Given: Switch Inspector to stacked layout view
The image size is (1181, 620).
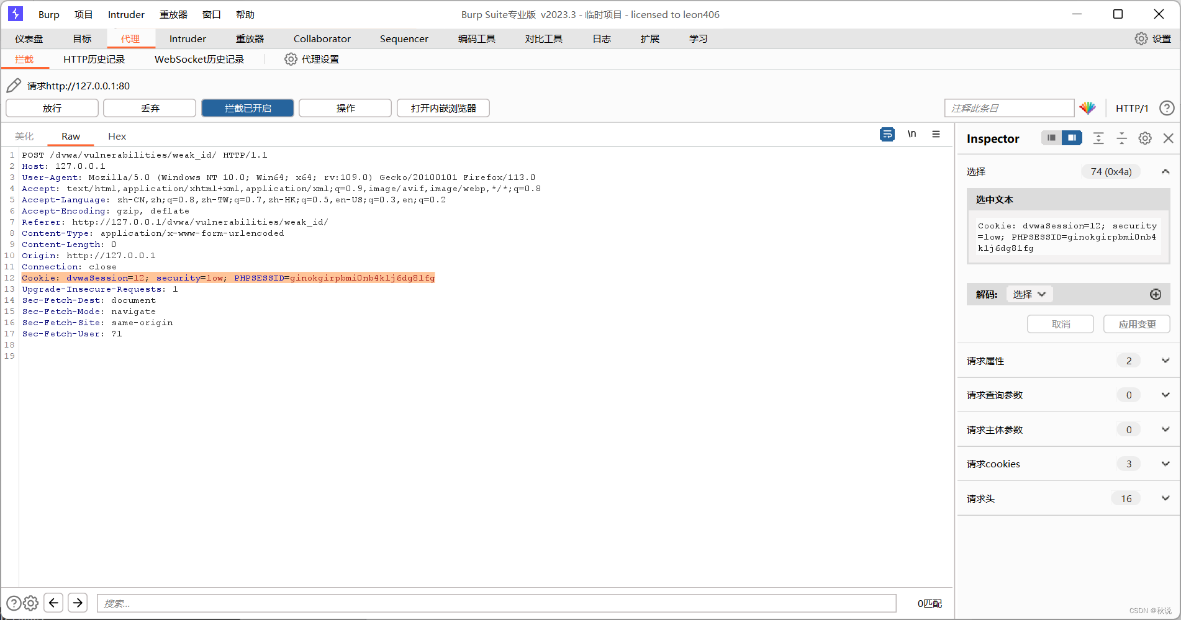Looking at the screenshot, I should (1051, 138).
